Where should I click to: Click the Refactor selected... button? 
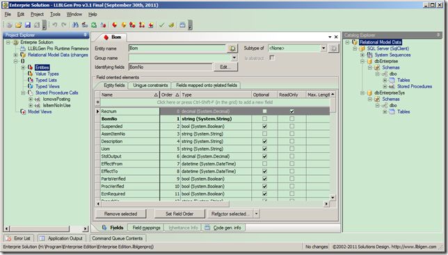tap(230, 213)
